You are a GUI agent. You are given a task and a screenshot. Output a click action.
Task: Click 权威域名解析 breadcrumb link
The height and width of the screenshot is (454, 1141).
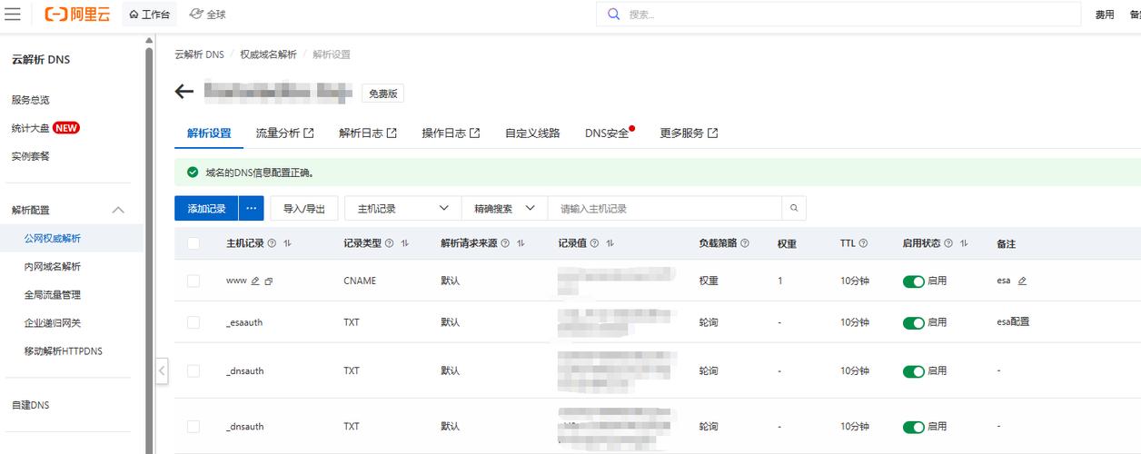[x=268, y=54]
